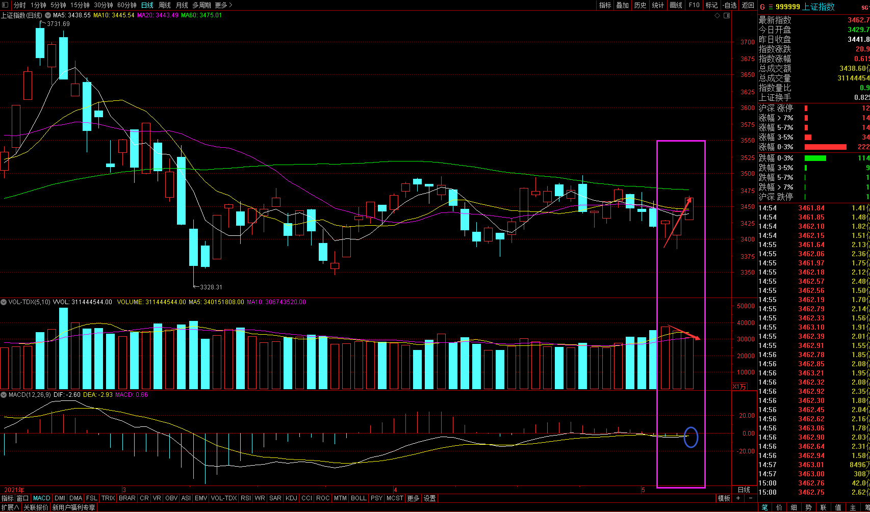Viewport: 870px width, 513px height.
Task: Select the VOL-TDX indicator tab
Action: (x=224, y=498)
